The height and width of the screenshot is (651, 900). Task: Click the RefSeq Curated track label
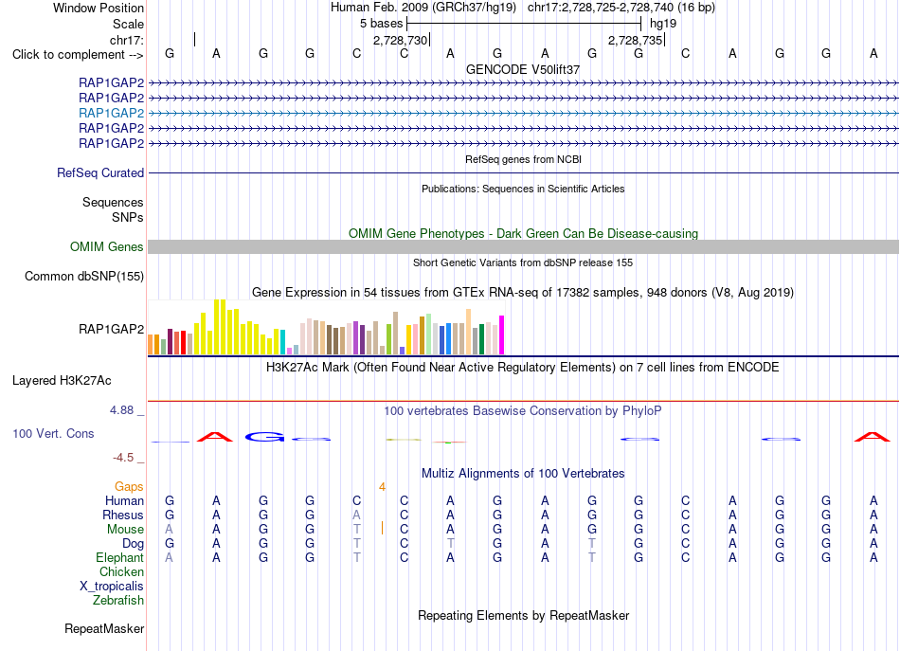(x=100, y=172)
